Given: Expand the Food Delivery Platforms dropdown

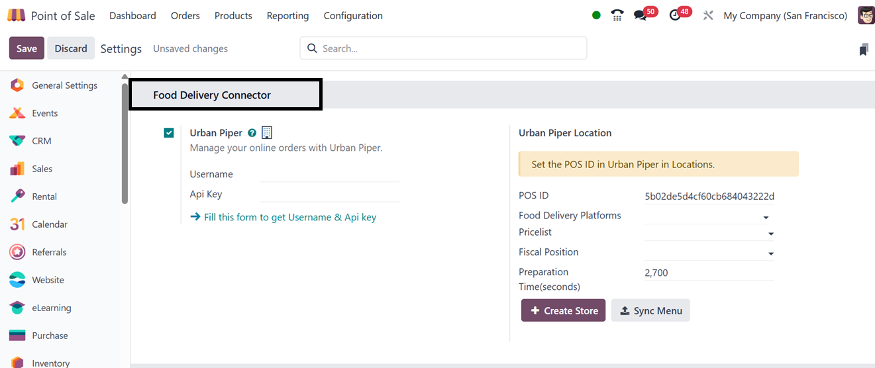Looking at the screenshot, I should click(x=766, y=217).
